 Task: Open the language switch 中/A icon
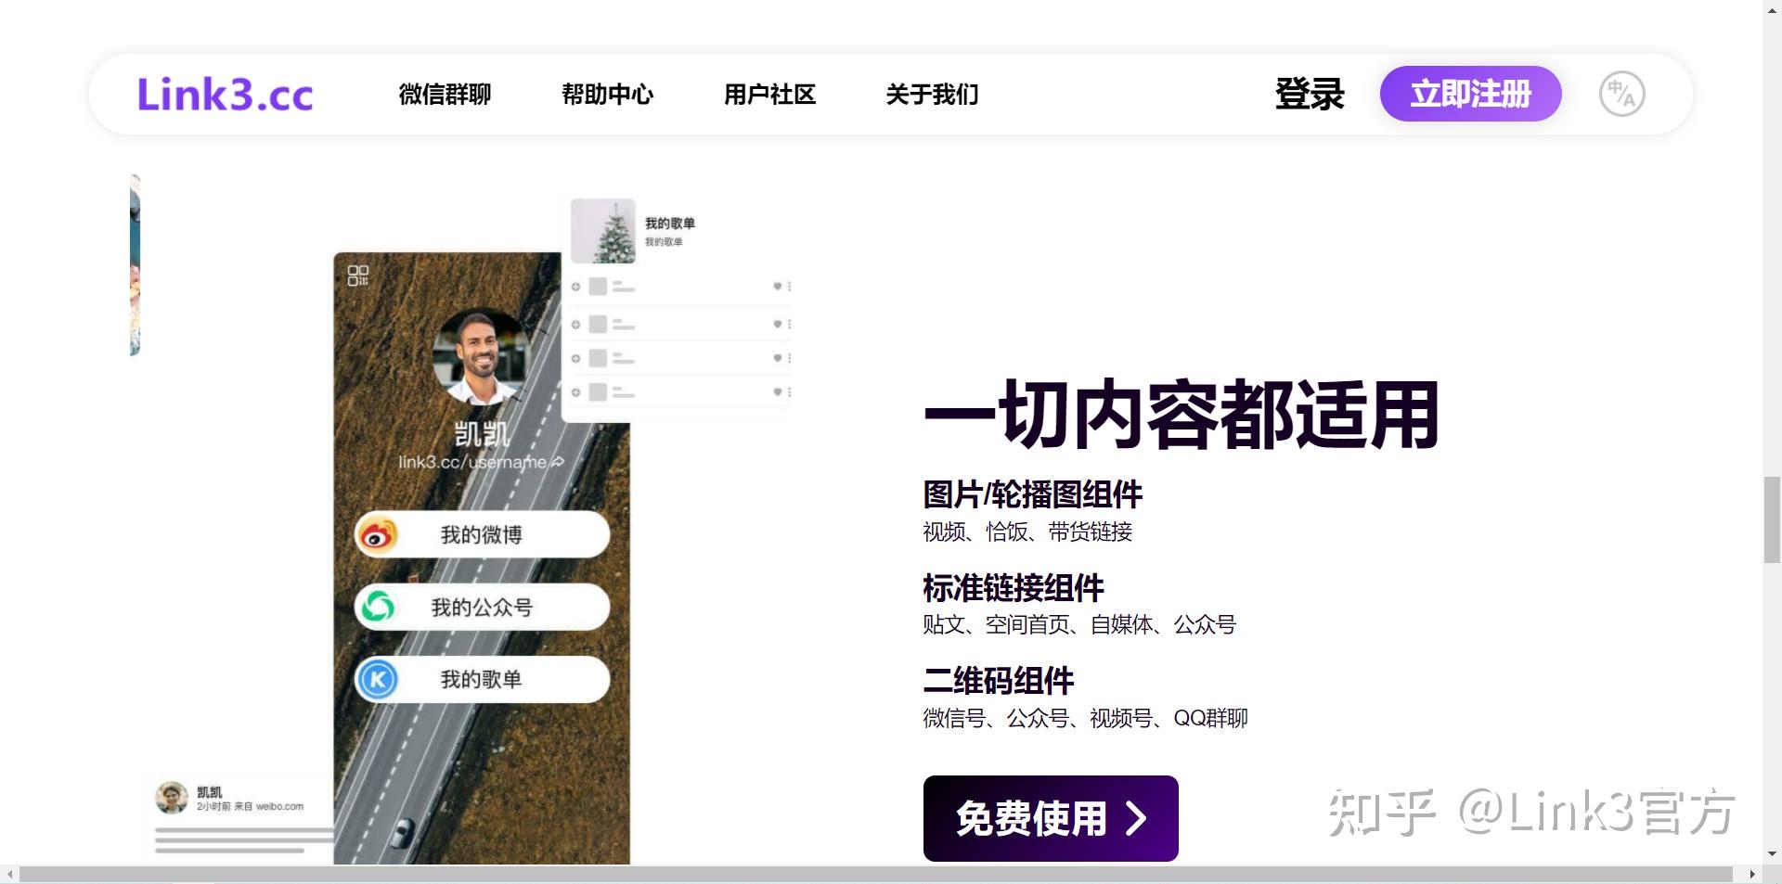1621,93
